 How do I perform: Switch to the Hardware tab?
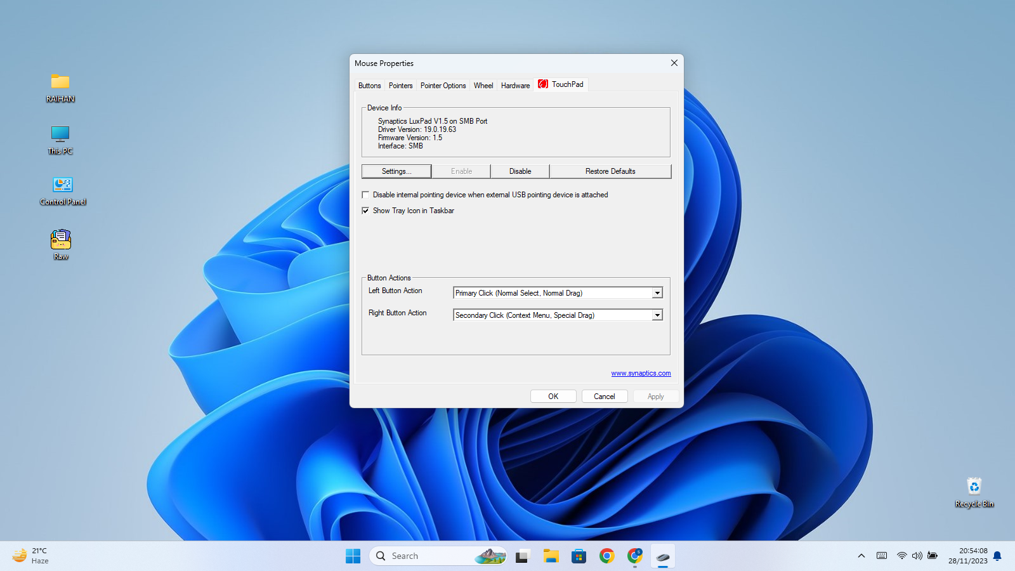(x=515, y=86)
